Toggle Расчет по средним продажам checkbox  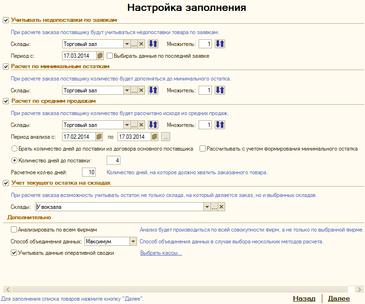pyautogui.click(x=6, y=101)
